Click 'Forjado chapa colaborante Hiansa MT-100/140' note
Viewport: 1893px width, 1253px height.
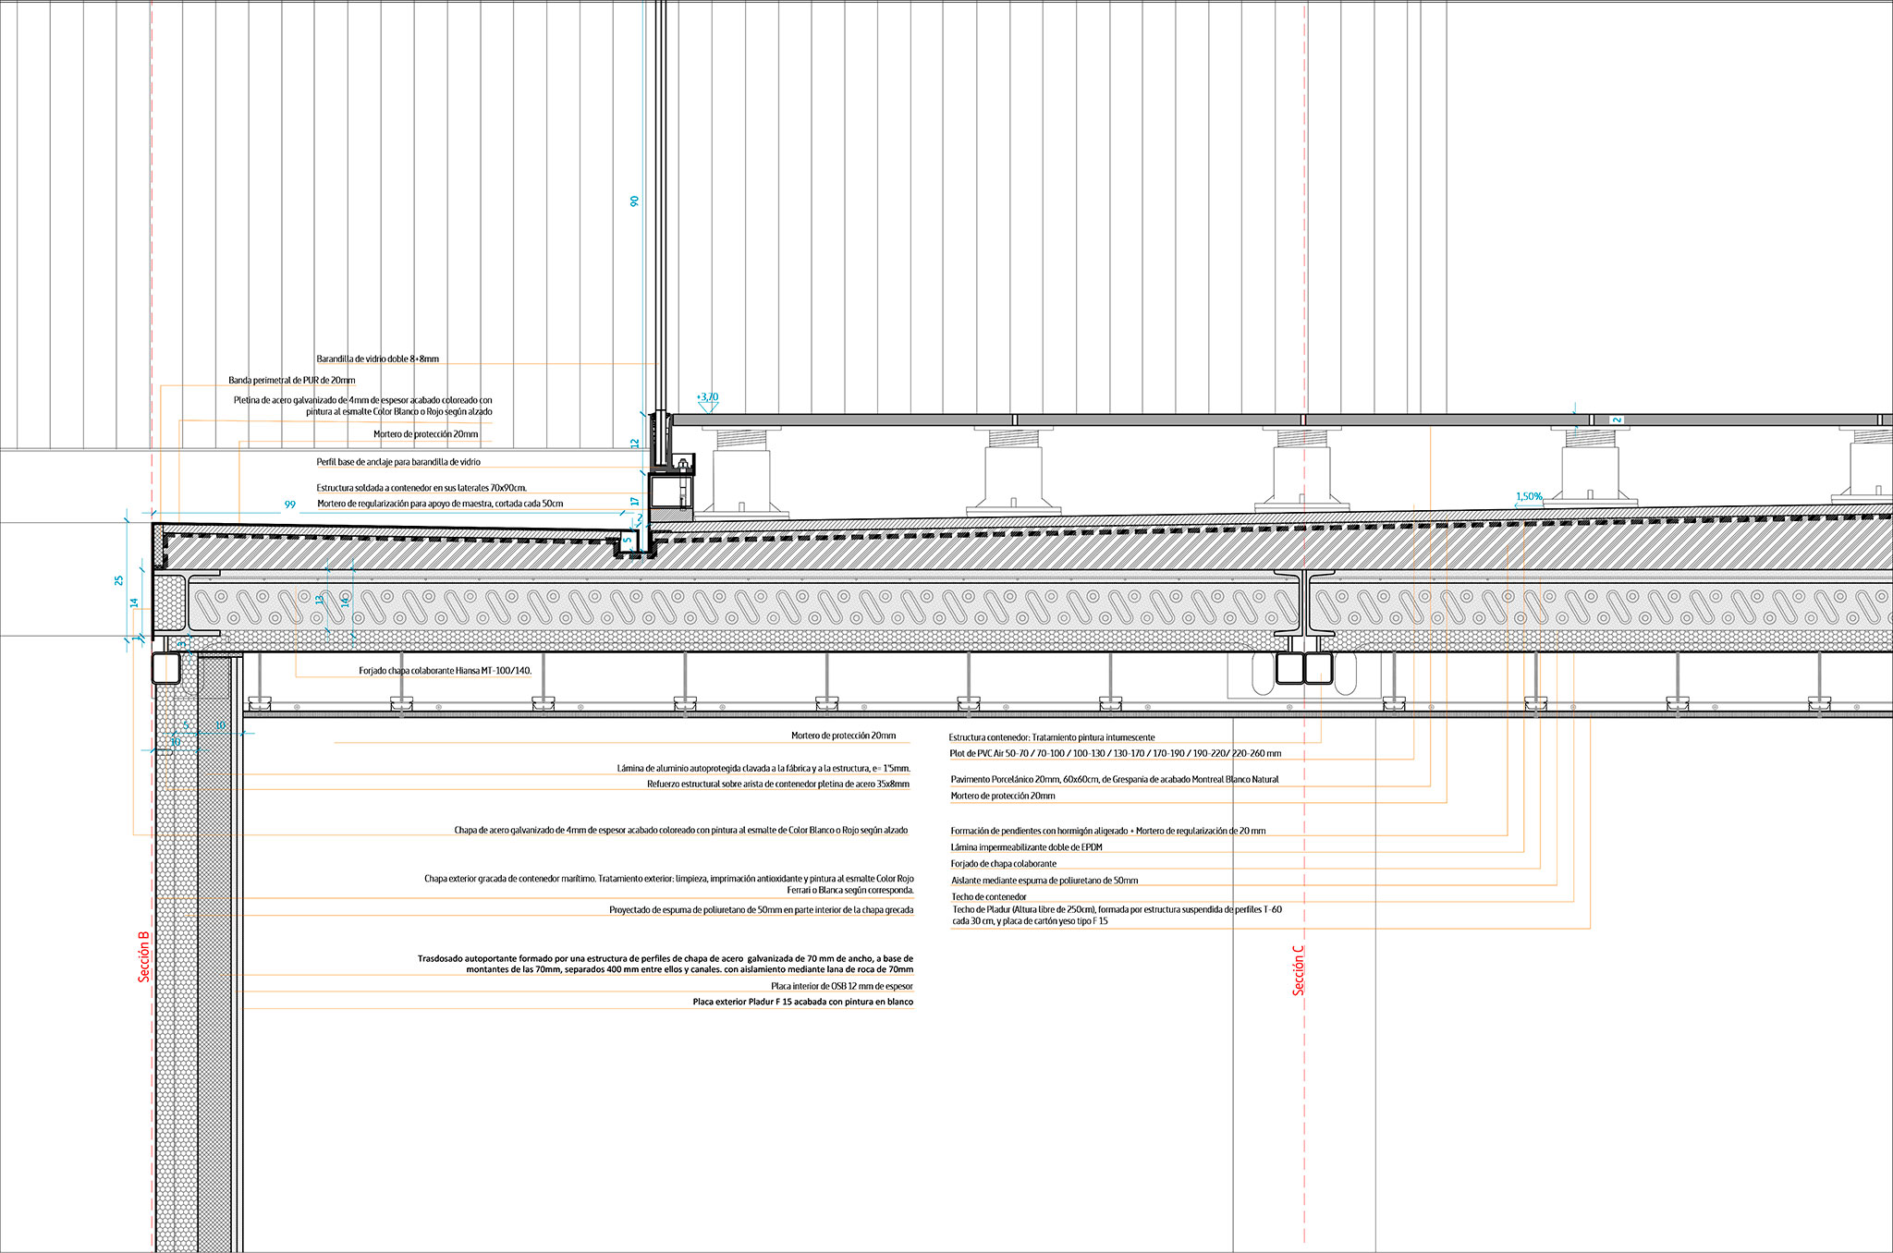tap(446, 671)
